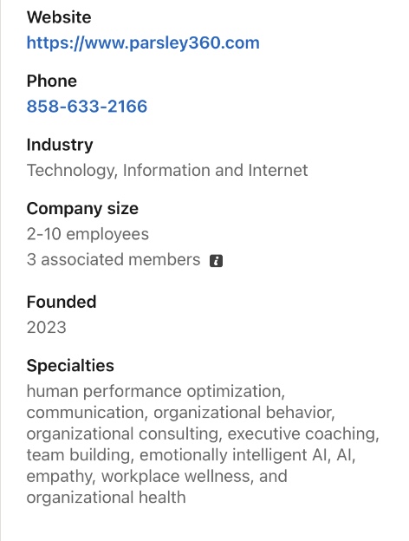Select the Website heading label
The image size is (409, 541).
(x=59, y=17)
